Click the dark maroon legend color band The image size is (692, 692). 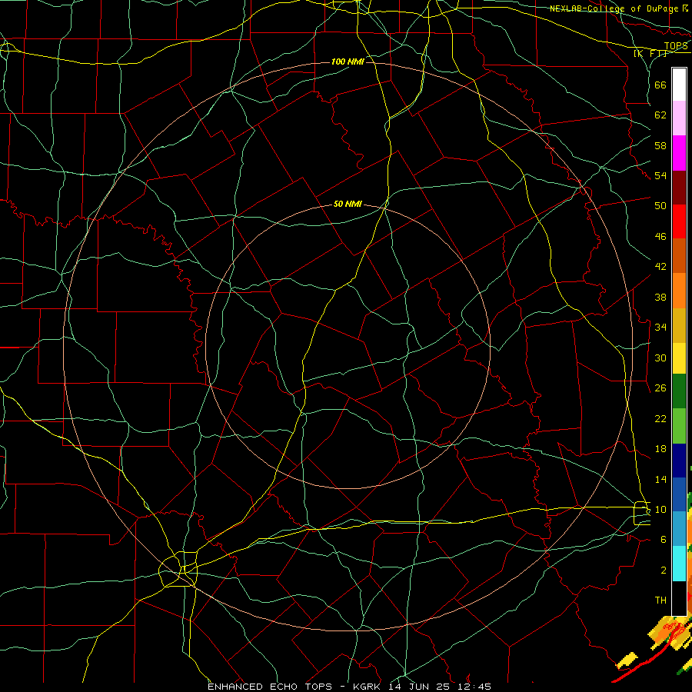pyautogui.click(x=679, y=188)
